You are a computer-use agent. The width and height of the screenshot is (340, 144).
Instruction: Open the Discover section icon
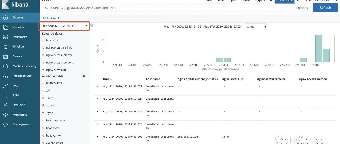coord(6,18)
